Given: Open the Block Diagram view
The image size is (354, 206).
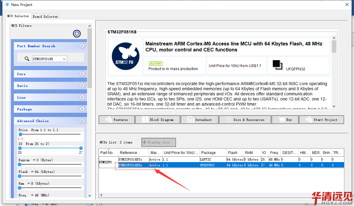Looking at the screenshot, I should pos(158,120).
